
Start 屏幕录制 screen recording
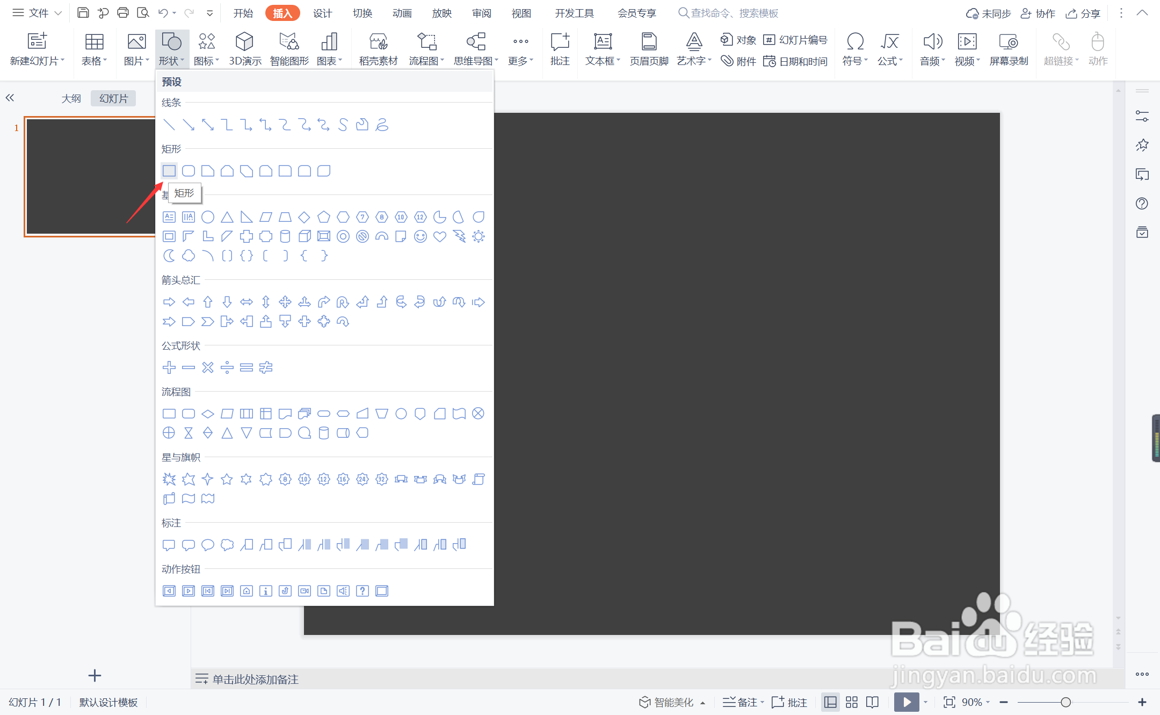1009,49
